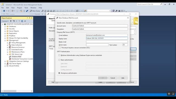Click the find in files icon in toolbar
Viewport: 176px width, 99px height.
coord(85,11)
